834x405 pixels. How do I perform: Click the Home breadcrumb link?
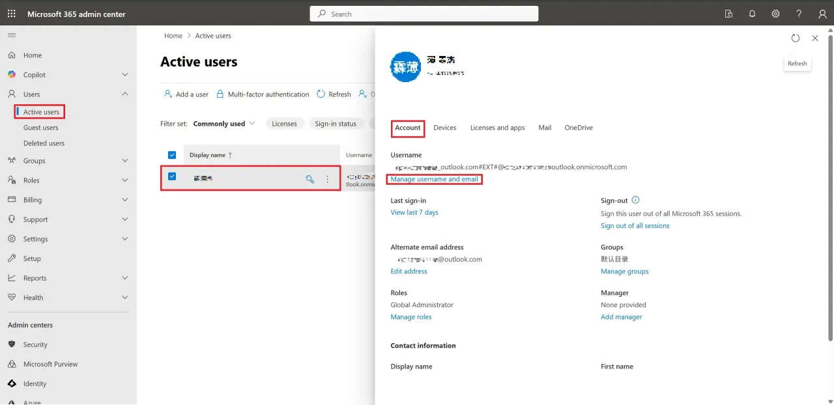tap(173, 36)
